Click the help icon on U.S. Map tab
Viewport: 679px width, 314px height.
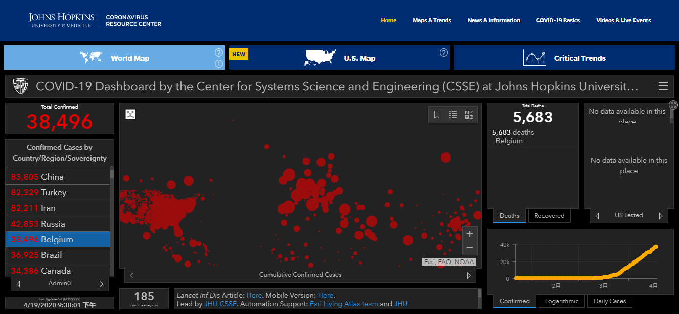(x=443, y=53)
